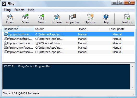This screenshot has height=98, width=137.
Task: Open the Options toolbar icon
Action: click(90, 17)
